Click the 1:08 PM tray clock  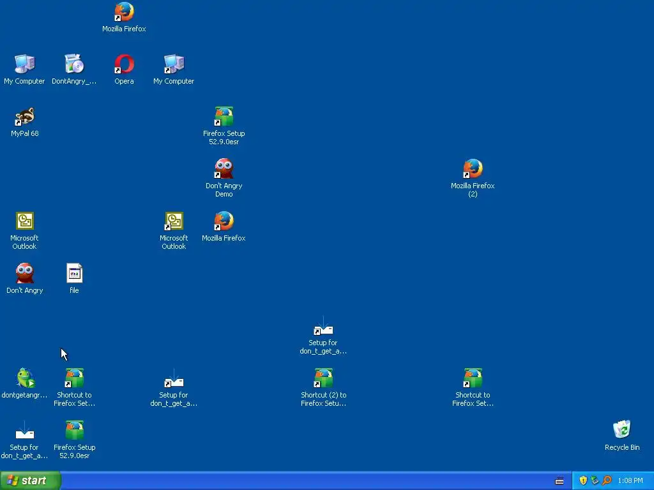pos(630,481)
